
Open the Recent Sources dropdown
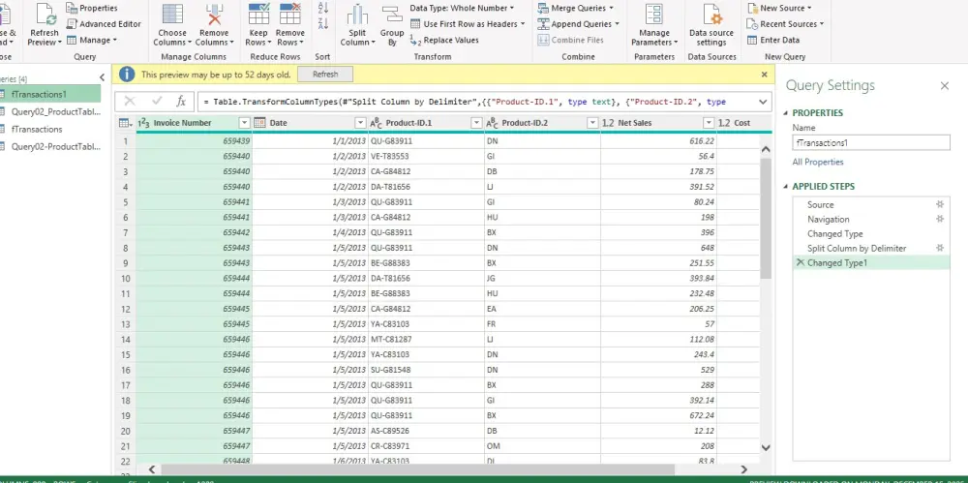[x=785, y=24]
